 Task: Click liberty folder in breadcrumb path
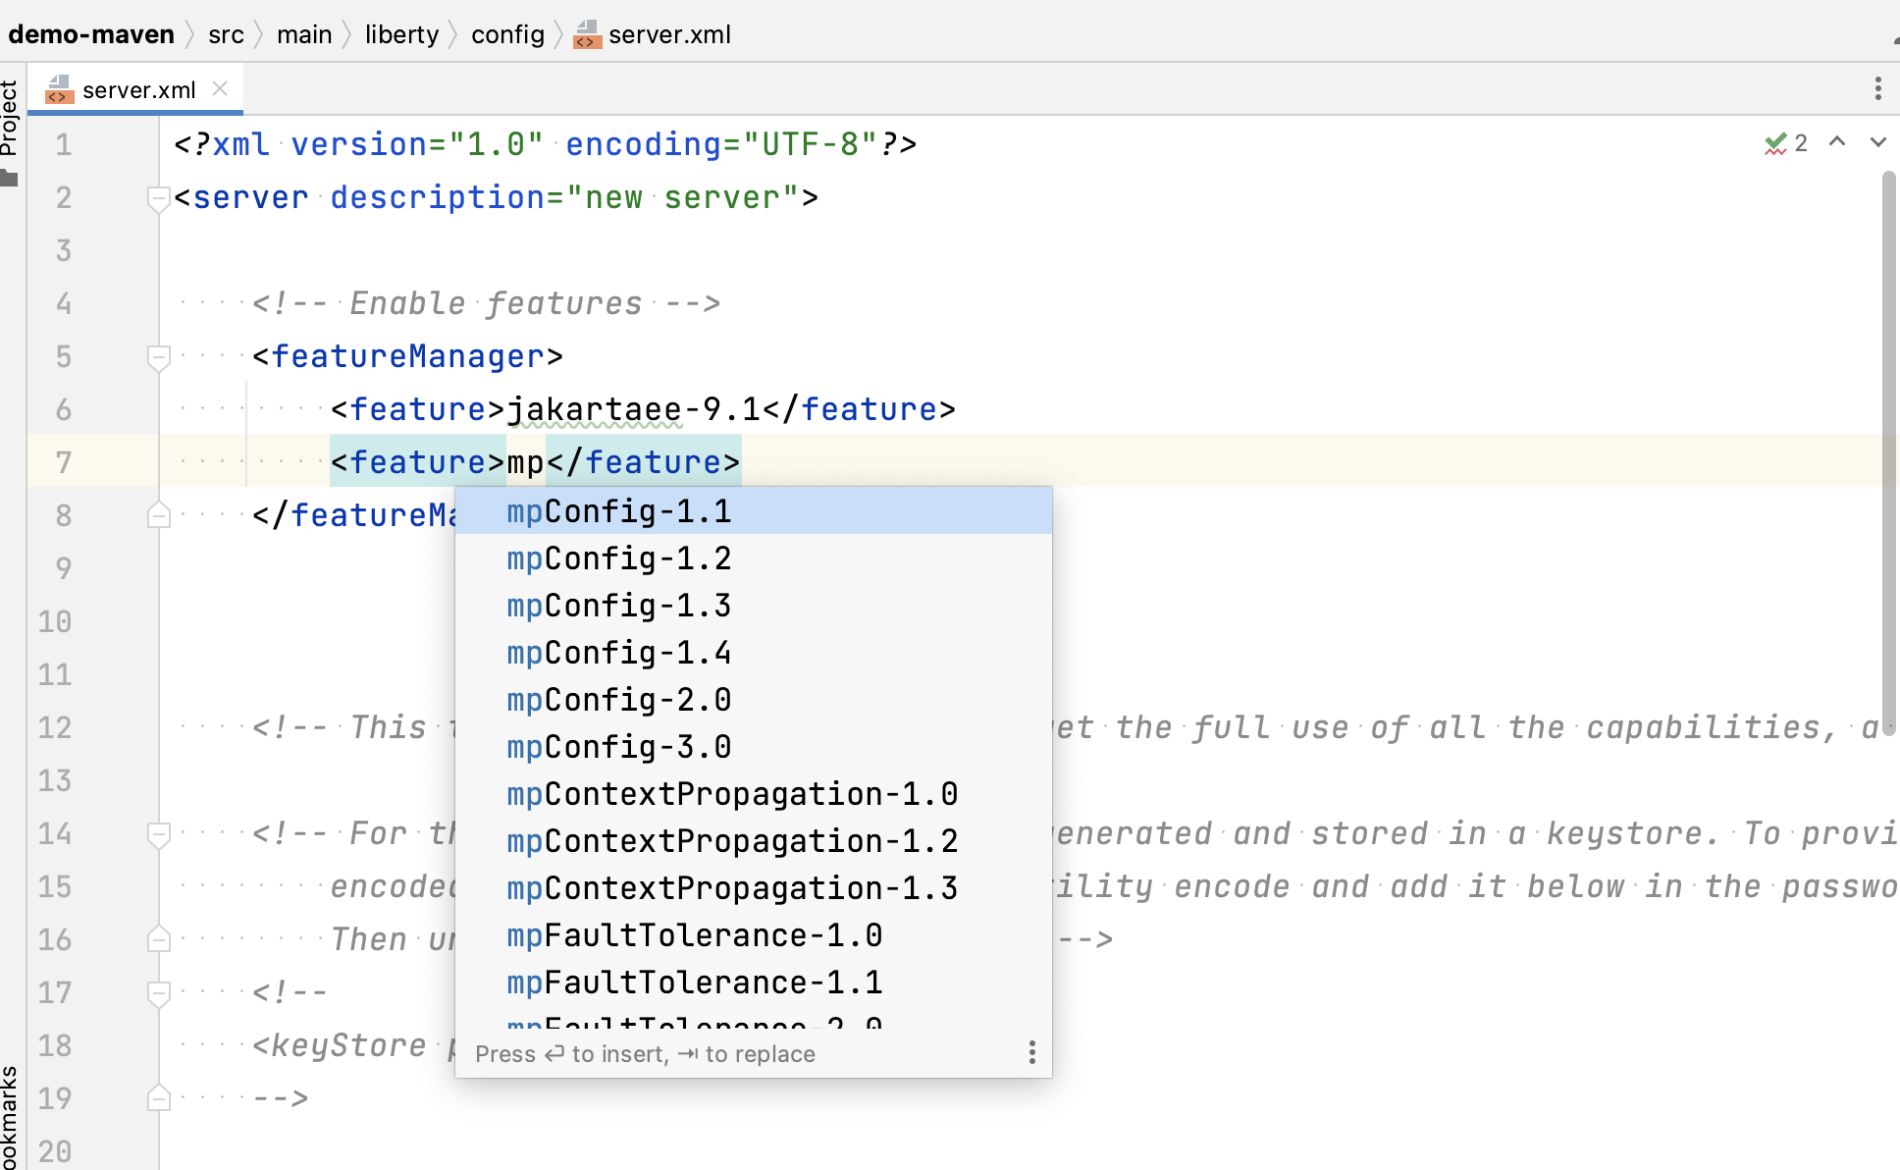pos(401,34)
